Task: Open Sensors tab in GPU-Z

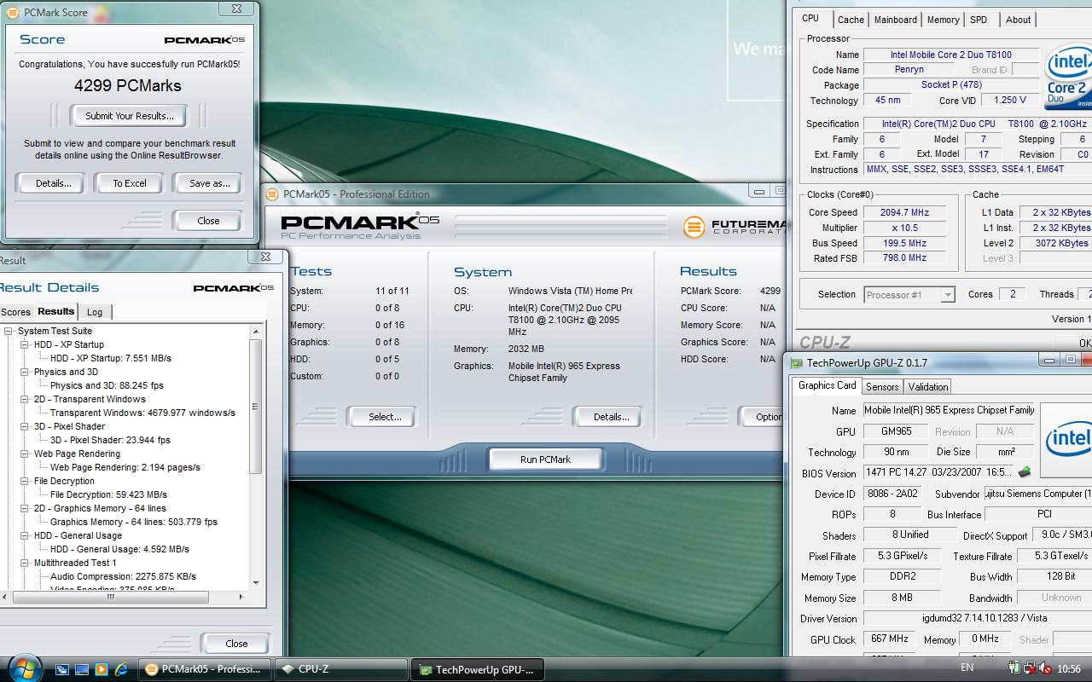Action: (882, 386)
